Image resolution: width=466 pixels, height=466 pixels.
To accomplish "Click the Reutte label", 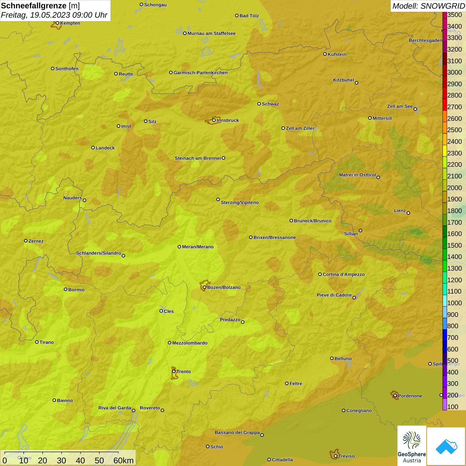I will (126, 74).
